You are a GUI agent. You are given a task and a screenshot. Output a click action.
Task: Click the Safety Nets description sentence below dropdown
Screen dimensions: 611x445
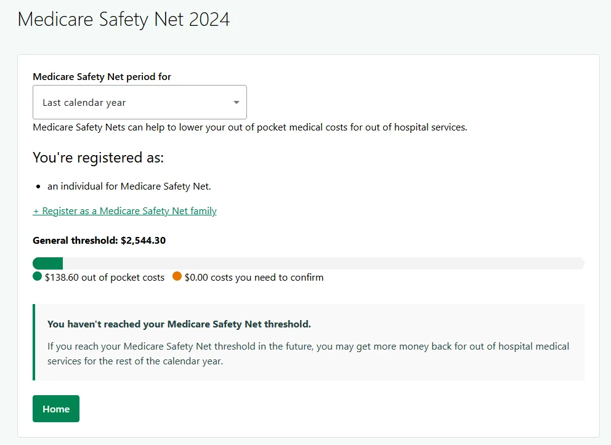click(249, 128)
